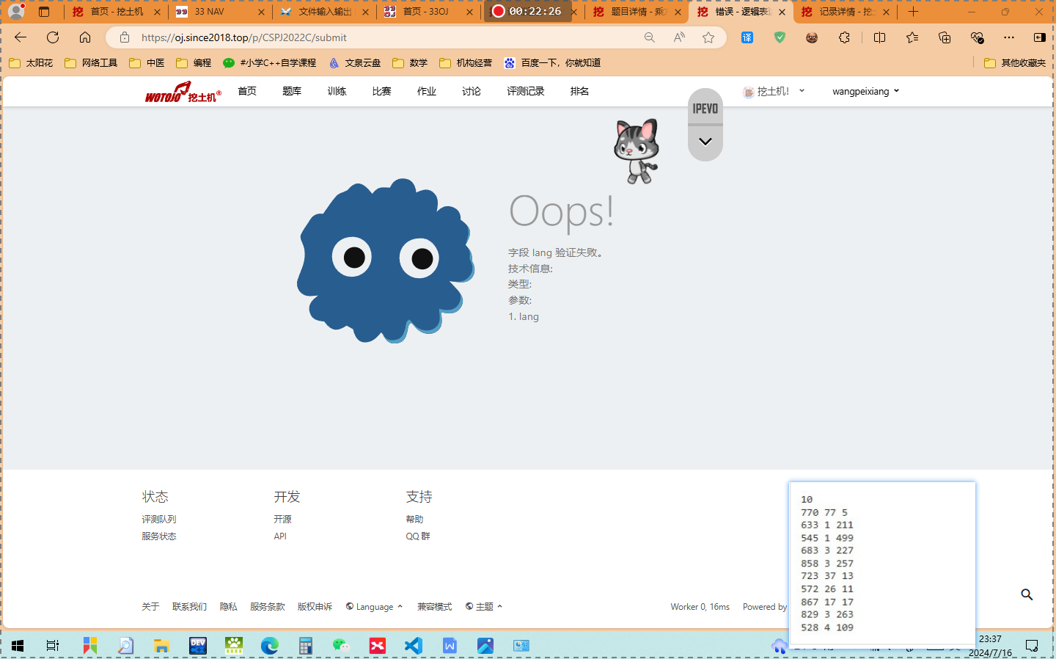Open the Windows Start menu

(x=18, y=646)
